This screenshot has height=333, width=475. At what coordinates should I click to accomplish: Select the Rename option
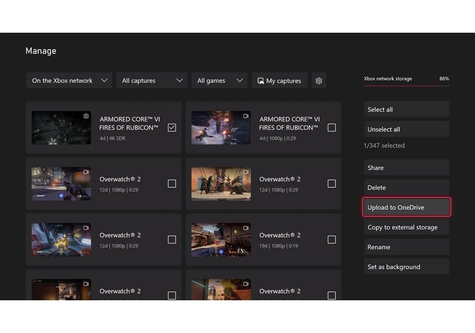(407, 247)
